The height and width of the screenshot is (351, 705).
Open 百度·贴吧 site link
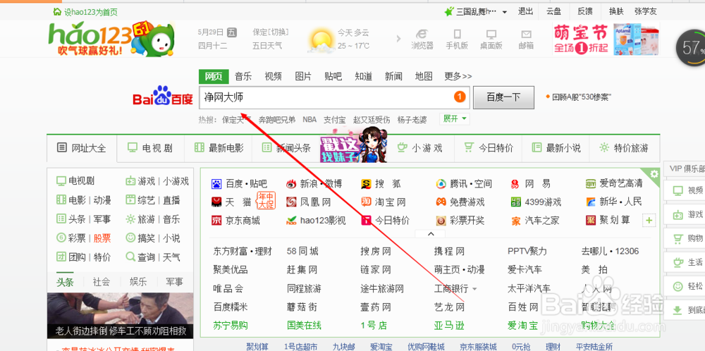pyautogui.click(x=239, y=183)
